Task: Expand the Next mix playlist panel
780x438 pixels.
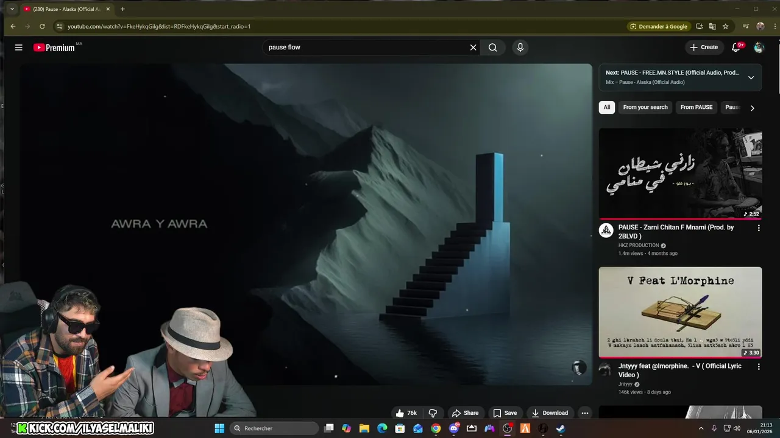Action: click(x=751, y=77)
